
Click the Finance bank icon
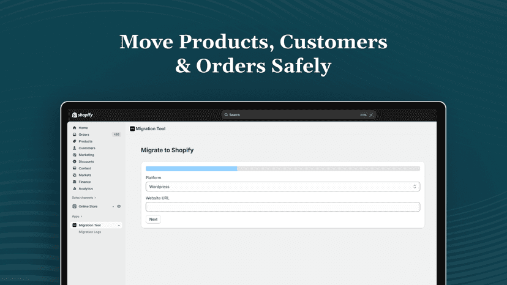74,182
